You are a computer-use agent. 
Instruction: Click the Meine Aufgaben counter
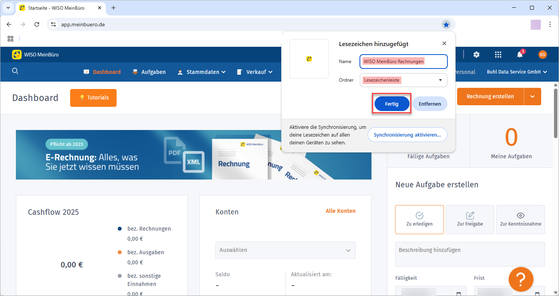511,142
